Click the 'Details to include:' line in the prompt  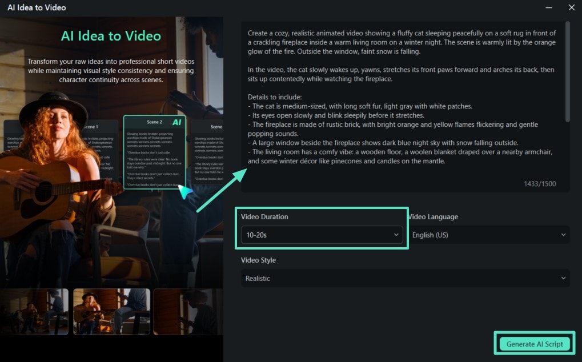pyautogui.click(x=275, y=97)
